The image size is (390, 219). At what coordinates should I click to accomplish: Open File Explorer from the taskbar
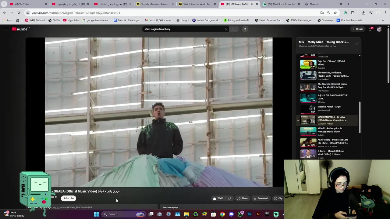click(x=186, y=214)
